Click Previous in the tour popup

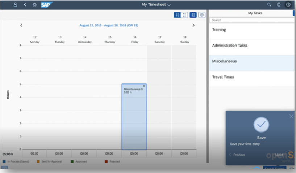[x=237, y=155]
